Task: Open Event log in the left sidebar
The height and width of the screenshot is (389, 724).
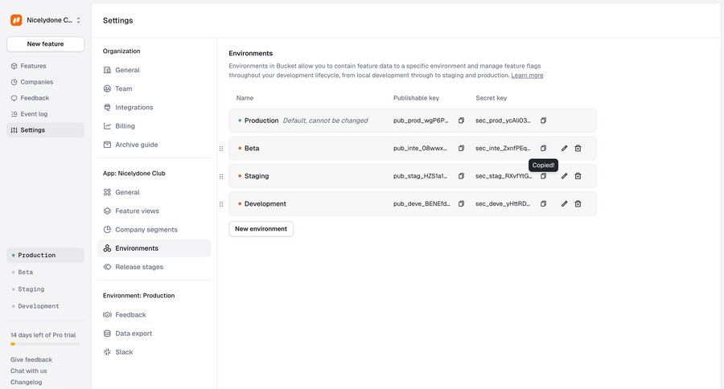Action: [x=45, y=114]
